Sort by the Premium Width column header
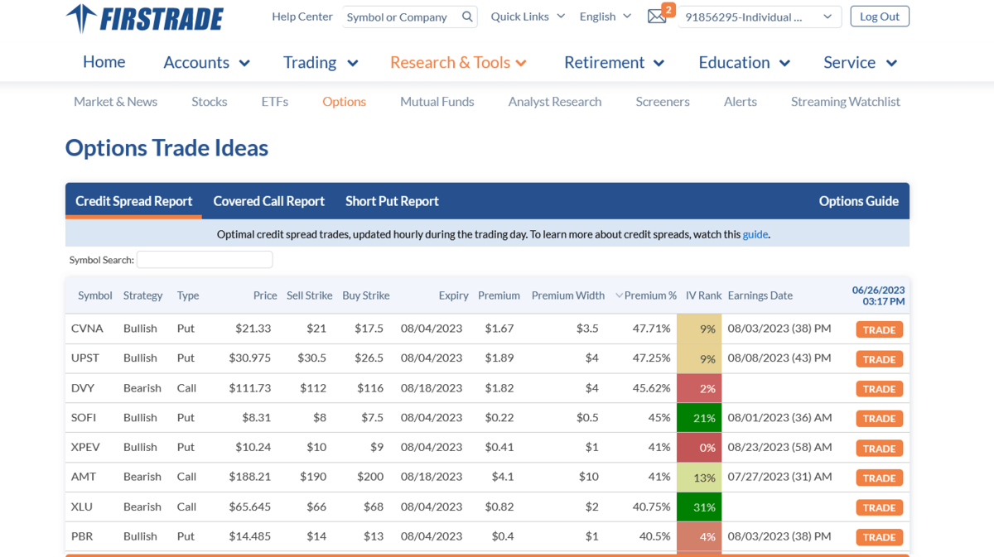The height and width of the screenshot is (557, 994). (568, 295)
